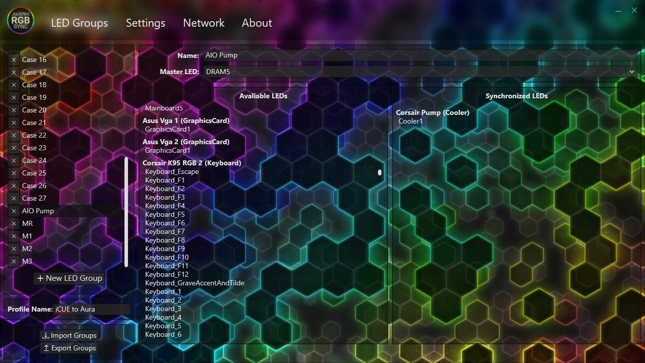
Task: Delete the Case 23 group
Action: coord(14,148)
